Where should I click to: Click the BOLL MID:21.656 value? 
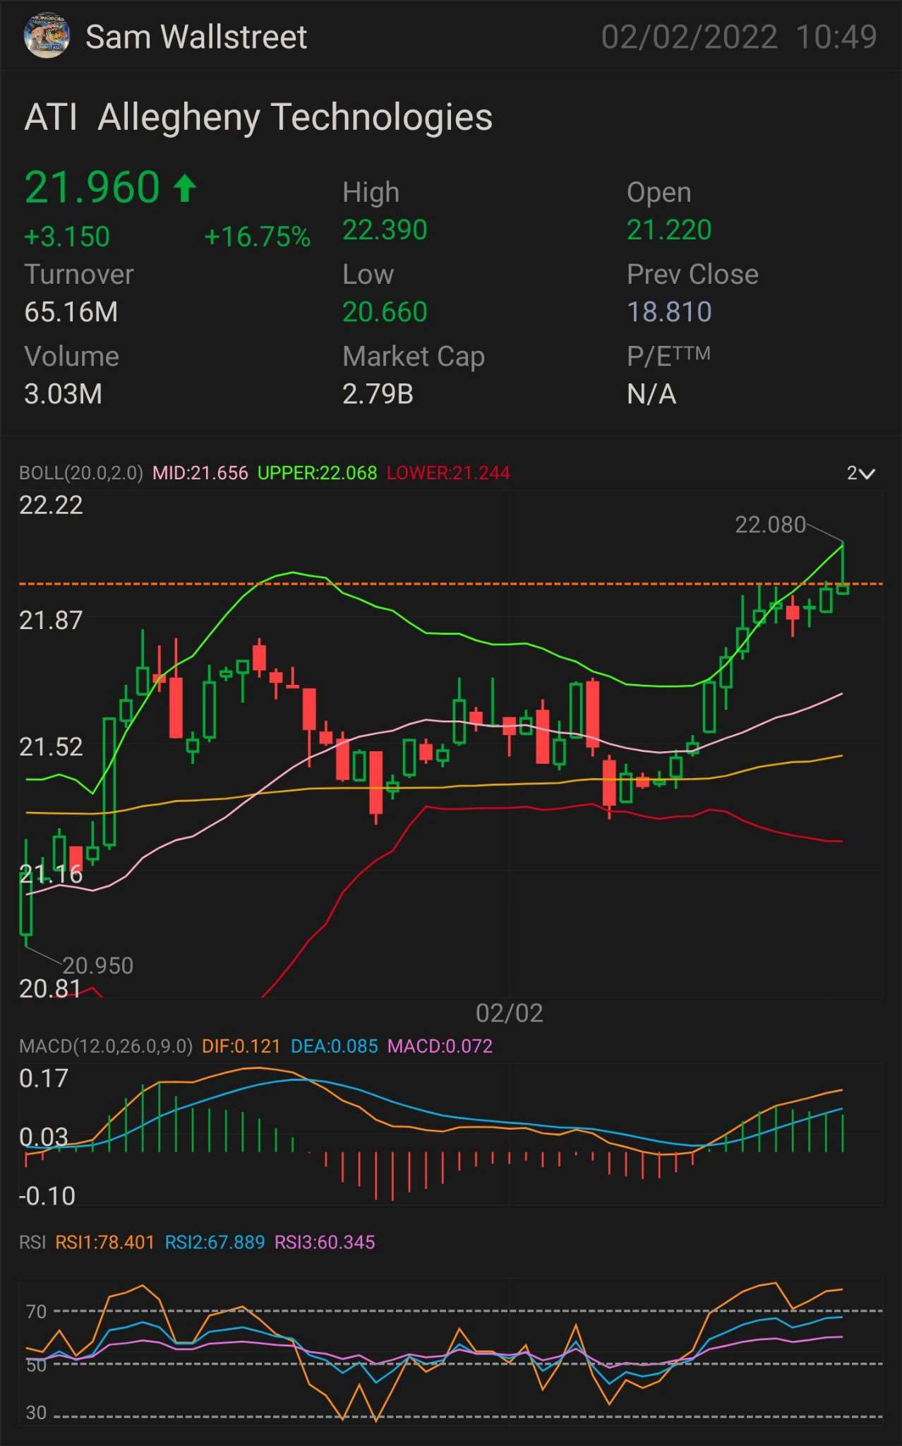pyautogui.click(x=200, y=473)
